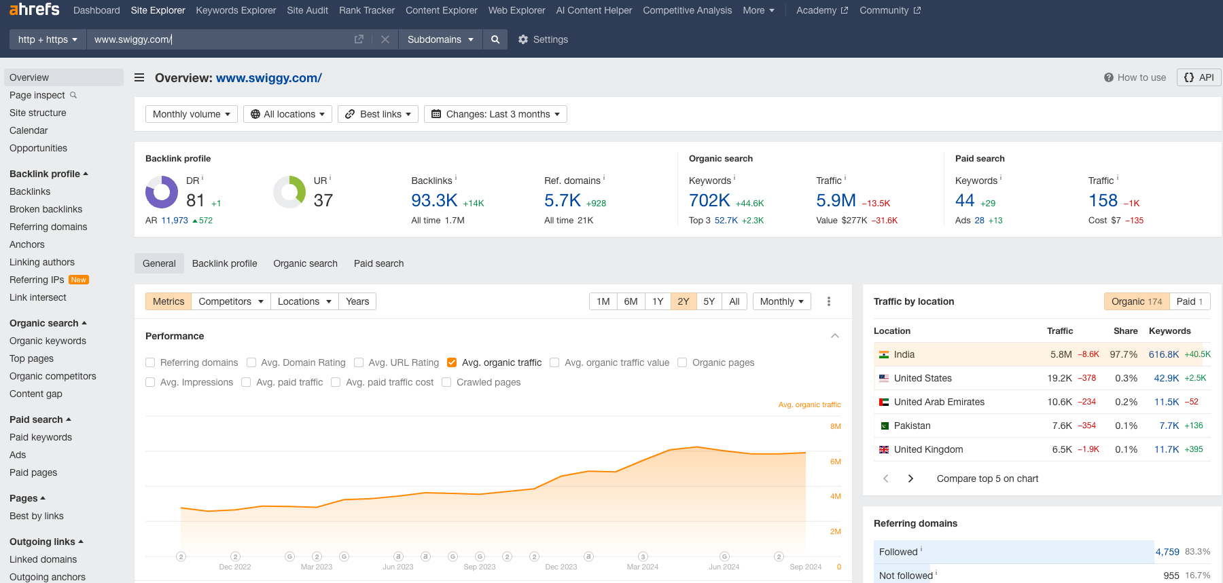The height and width of the screenshot is (583, 1223).
Task: Click the Ahrefs logo
Action: [34, 10]
